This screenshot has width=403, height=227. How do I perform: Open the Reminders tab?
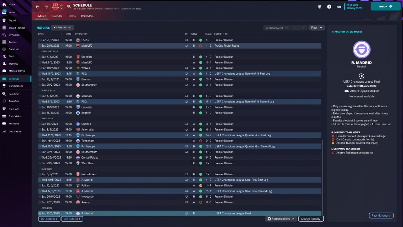click(87, 16)
